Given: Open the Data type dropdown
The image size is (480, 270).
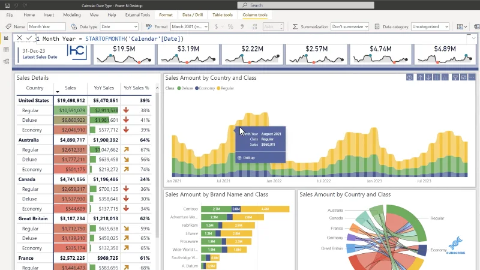Looking at the screenshot, I should pos(119,26).
